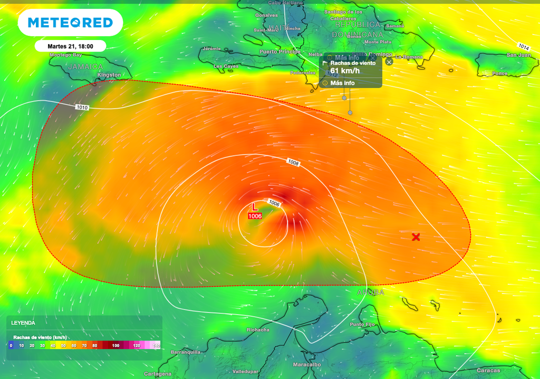
Task: Click the LEYENDA panel header
Action: (x=24, y=323)
